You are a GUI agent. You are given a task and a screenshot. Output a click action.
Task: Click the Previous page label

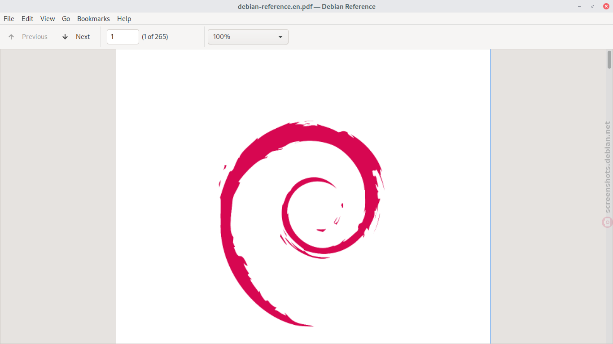click(35, 37)
